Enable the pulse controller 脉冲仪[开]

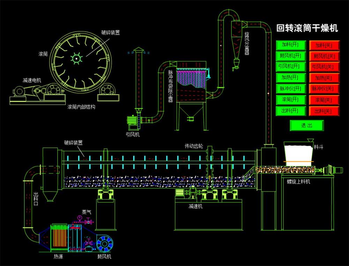click(x=291, y=89)
